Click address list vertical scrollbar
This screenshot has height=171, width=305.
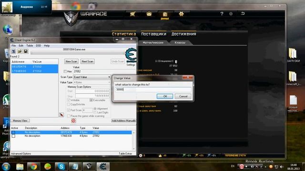tap(133, 141)
